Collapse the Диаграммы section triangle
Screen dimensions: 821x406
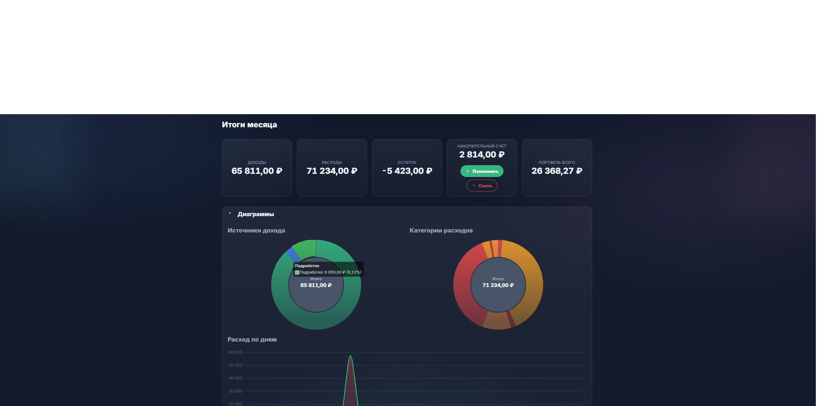(230, 213)
